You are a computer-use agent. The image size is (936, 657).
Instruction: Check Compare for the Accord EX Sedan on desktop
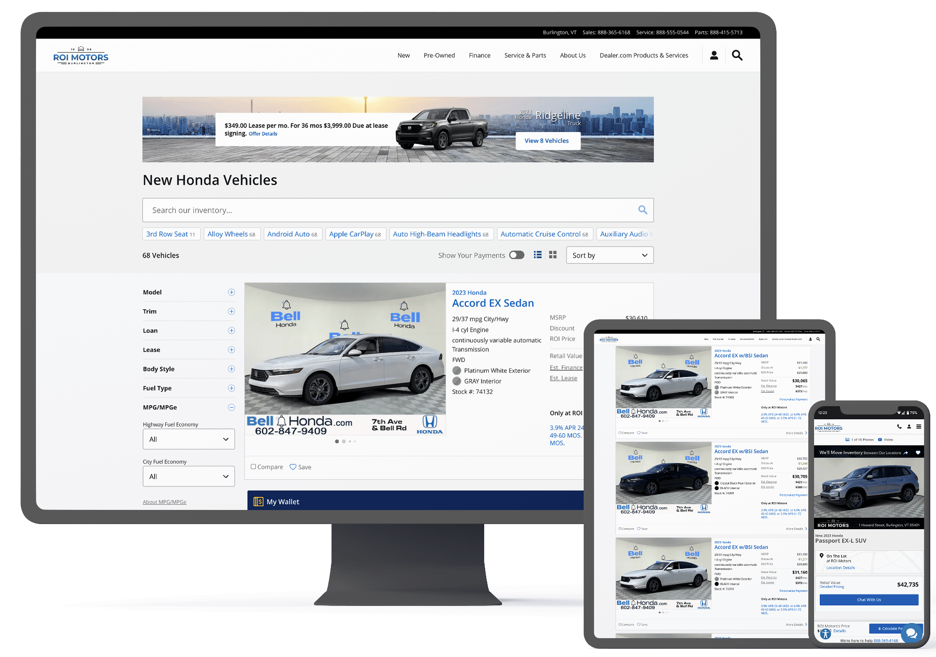pyautogui.click(x=253, y=467)
